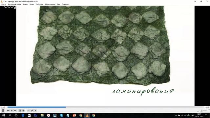Open Windows Action Center notifications

tap(206, 115)
